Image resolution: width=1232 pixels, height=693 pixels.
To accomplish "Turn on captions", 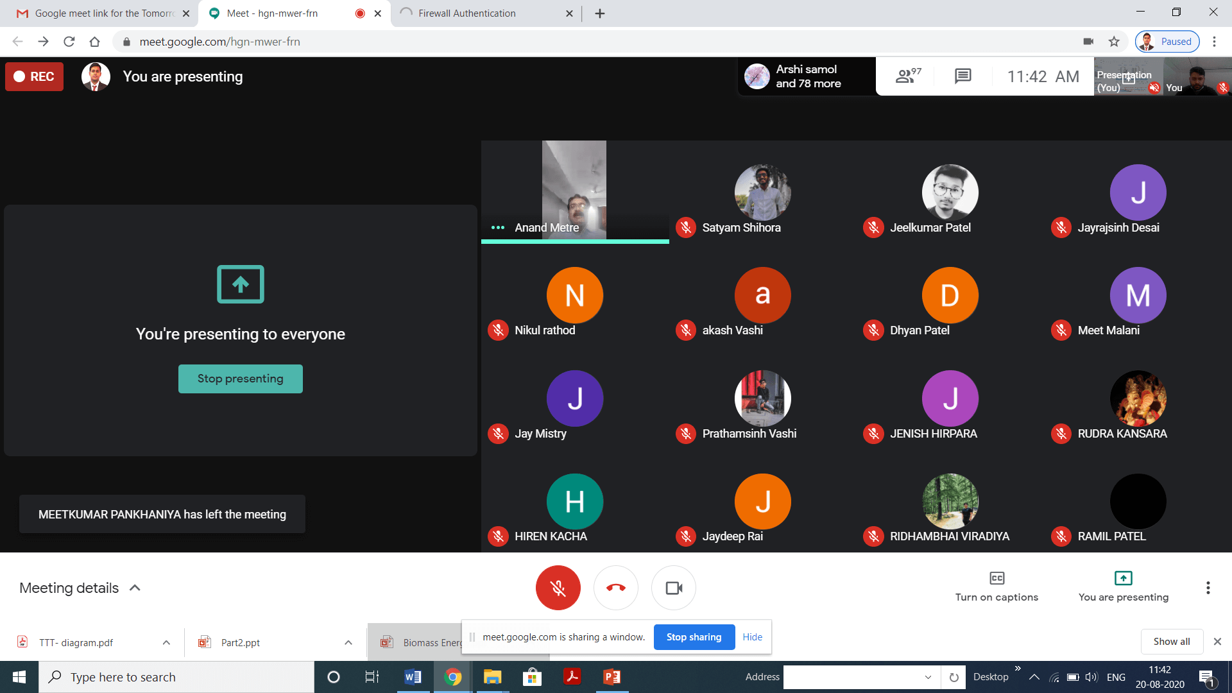I will (997, 586).
